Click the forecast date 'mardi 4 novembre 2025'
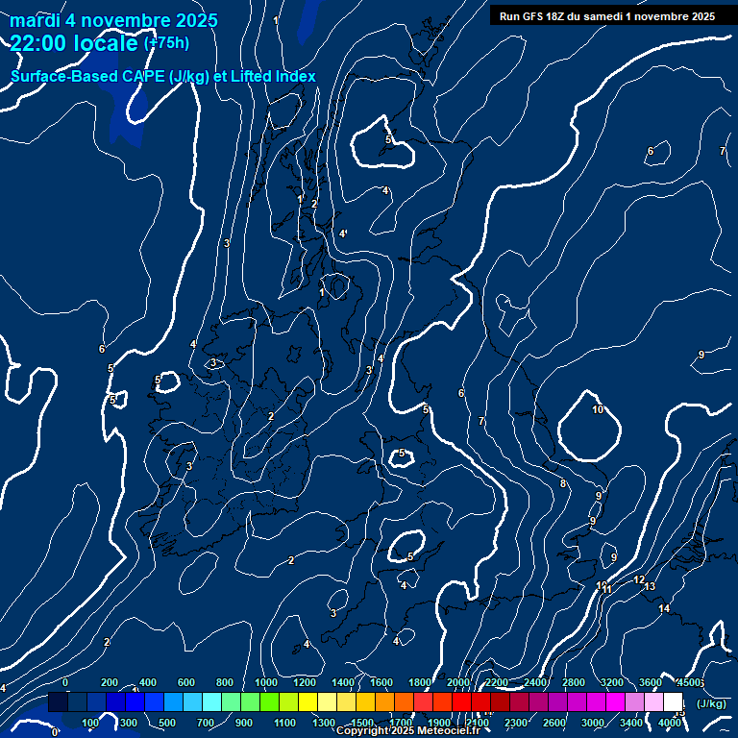 pos(114,20)
